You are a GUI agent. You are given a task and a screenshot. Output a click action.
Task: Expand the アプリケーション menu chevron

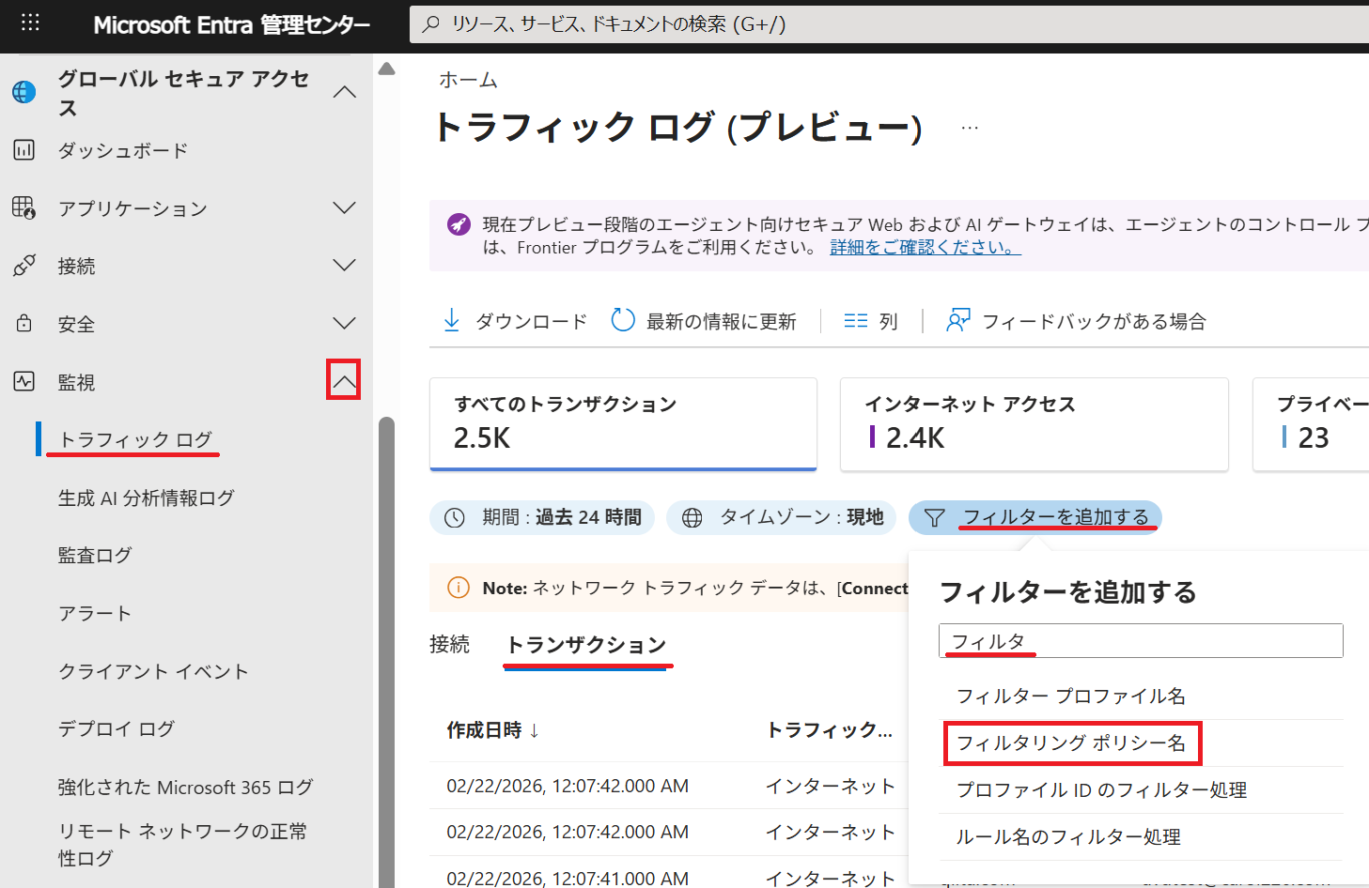coord(345,207)
